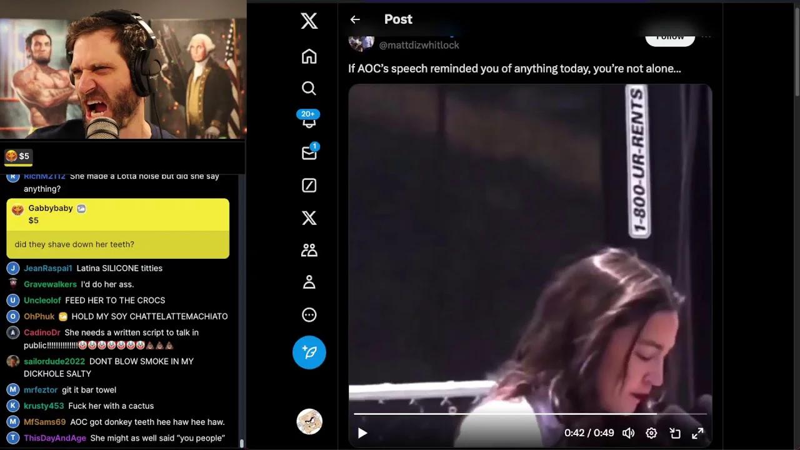Viewport: 800px width, 450px height.
Task: Open video settings gear
Action: click(651, 433)
